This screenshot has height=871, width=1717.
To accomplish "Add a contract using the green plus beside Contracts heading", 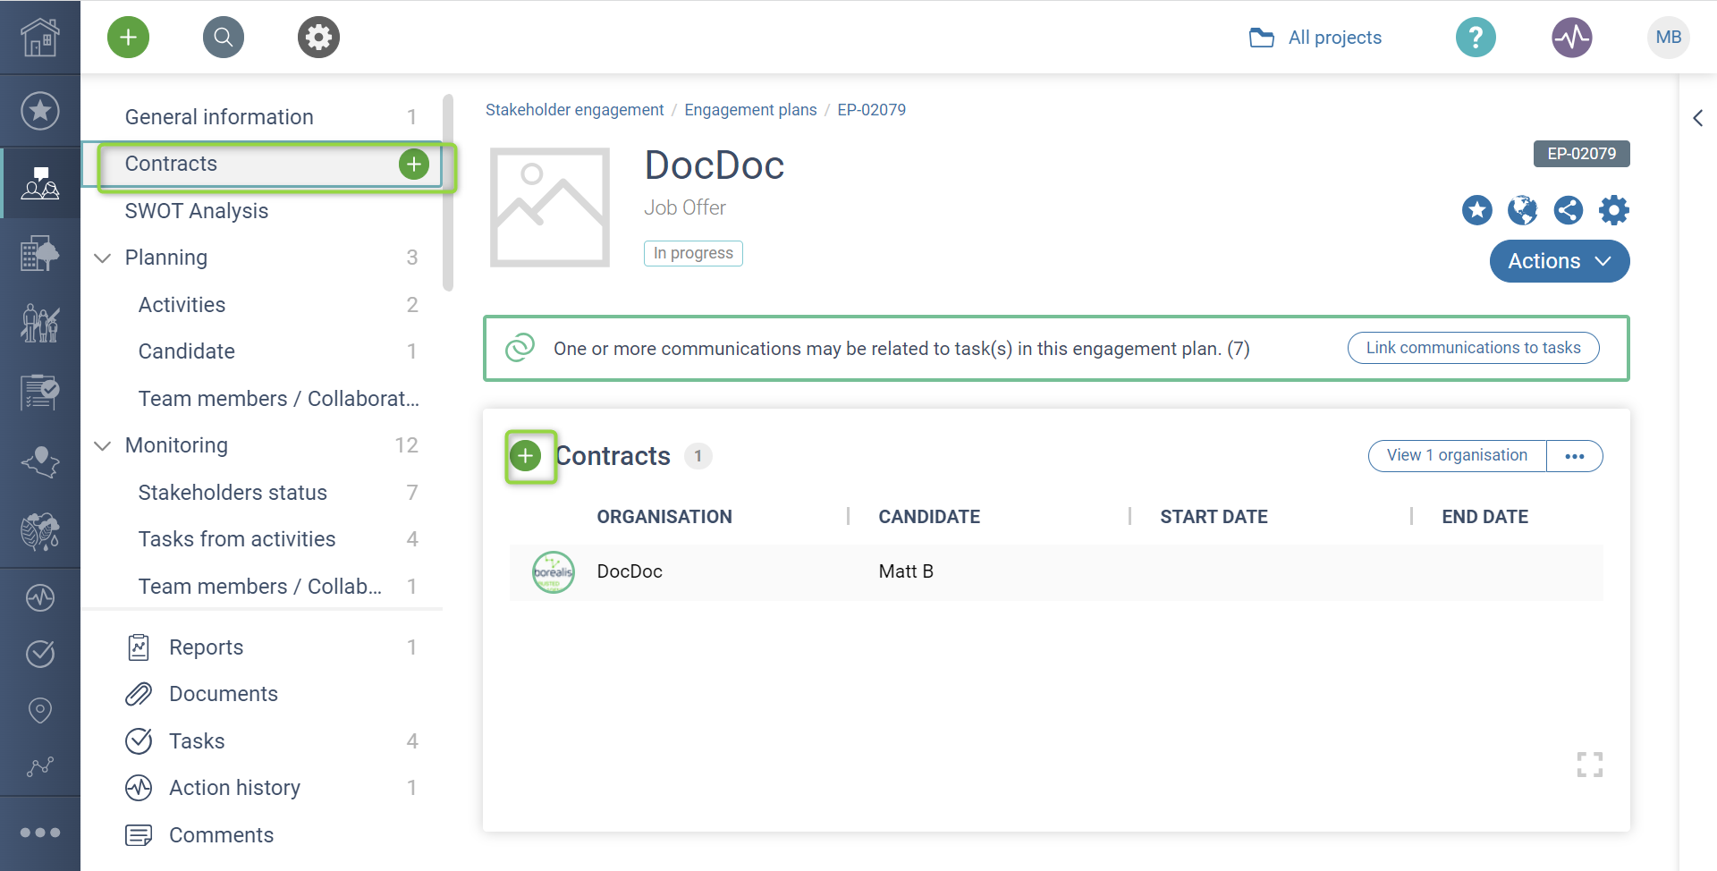I will (526, 456).
